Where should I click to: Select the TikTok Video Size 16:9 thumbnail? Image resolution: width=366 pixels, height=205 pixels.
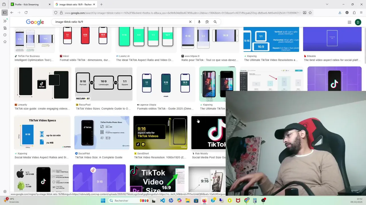pyautogui.click(x=157, y=179)
